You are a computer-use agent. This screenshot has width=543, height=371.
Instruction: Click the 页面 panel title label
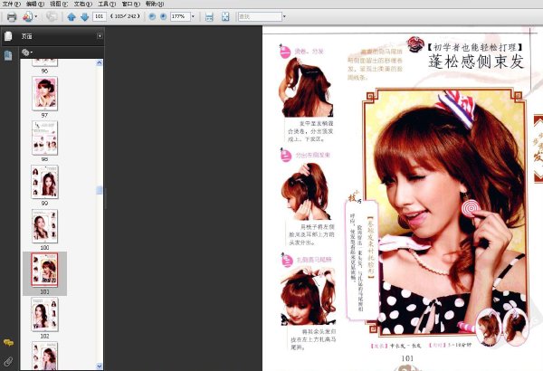pyautogui.click(x=26, y=36)
